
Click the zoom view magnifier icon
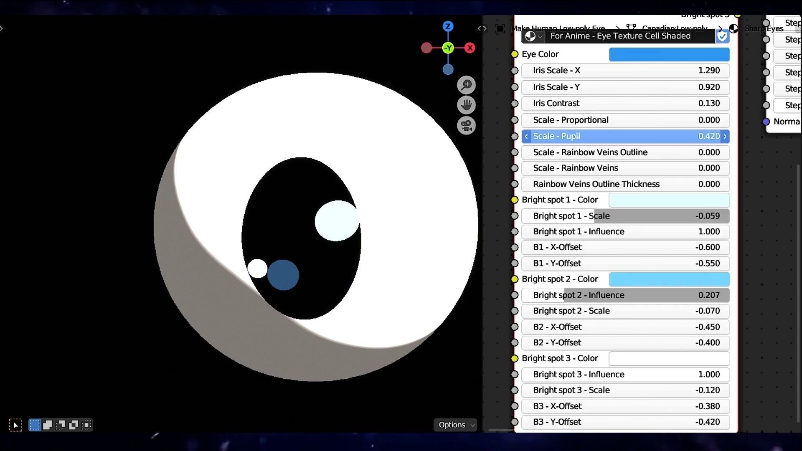point(466,85)
